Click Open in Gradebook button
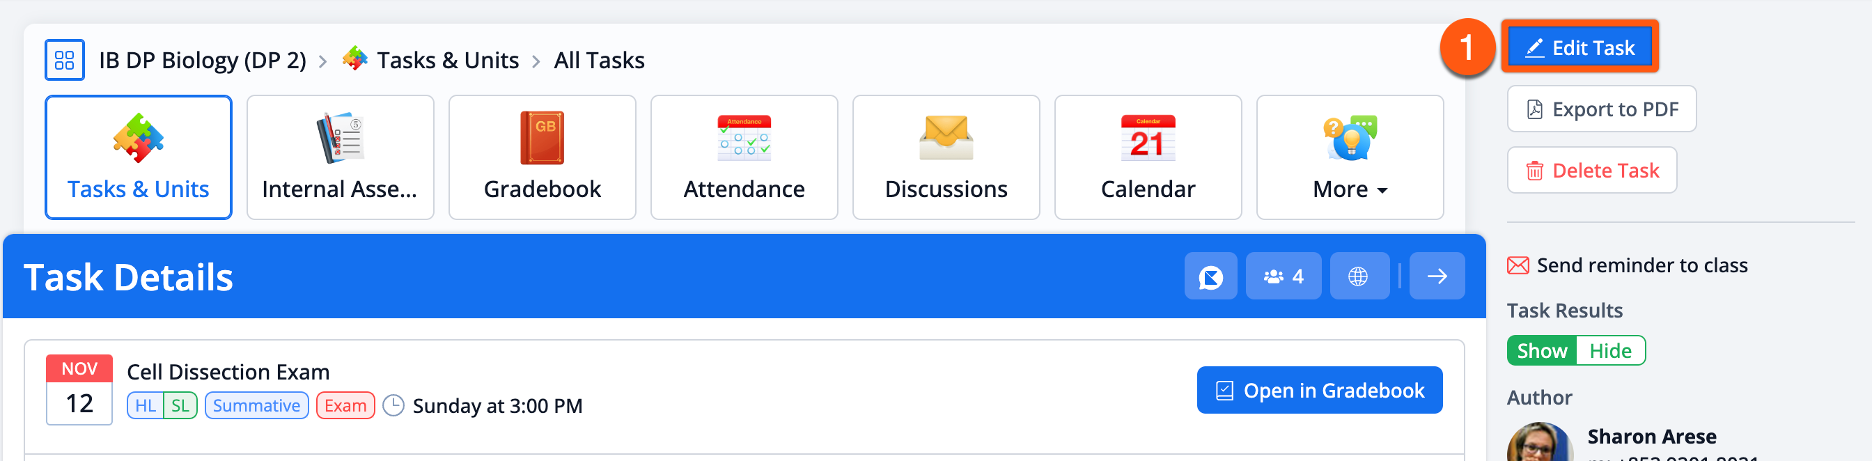This screenshot has width=1872, height=461. [x=1320, y=391]
